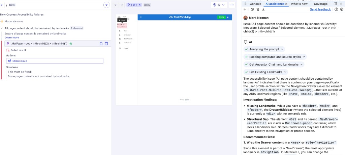Switch to the Console tab

(x=255, y=4)
